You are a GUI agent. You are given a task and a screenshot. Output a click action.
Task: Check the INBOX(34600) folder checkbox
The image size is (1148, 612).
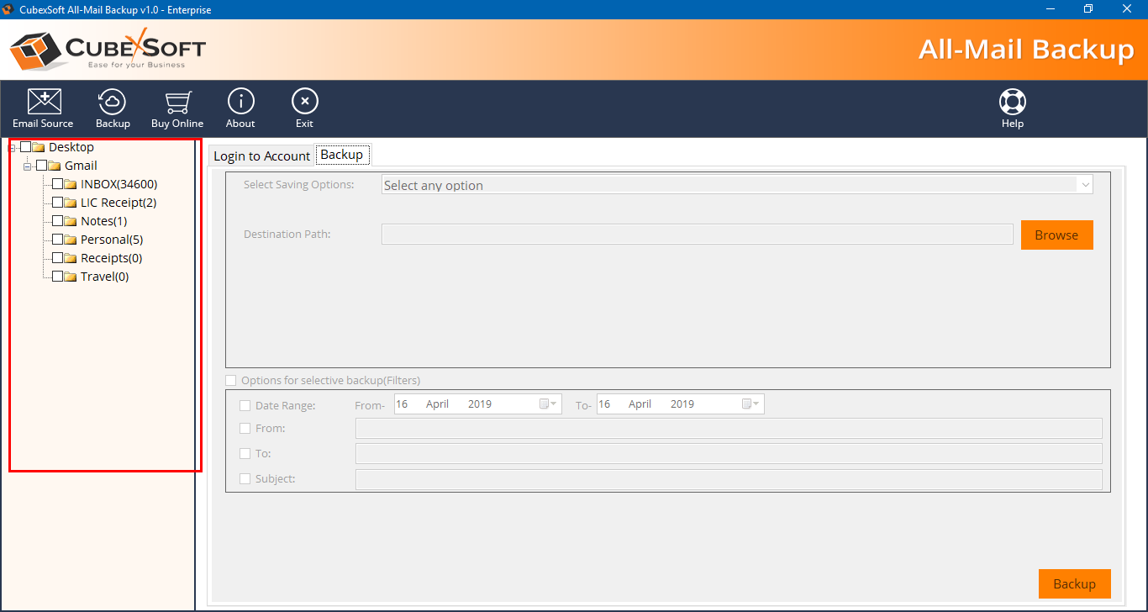tap(57, 184)
